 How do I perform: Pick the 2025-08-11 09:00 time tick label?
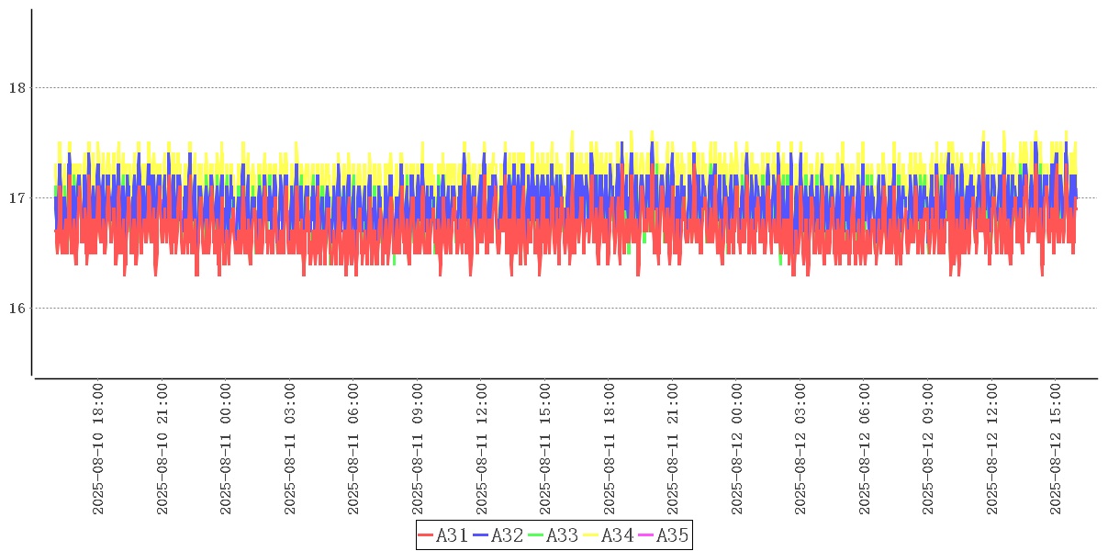(418, 450)
